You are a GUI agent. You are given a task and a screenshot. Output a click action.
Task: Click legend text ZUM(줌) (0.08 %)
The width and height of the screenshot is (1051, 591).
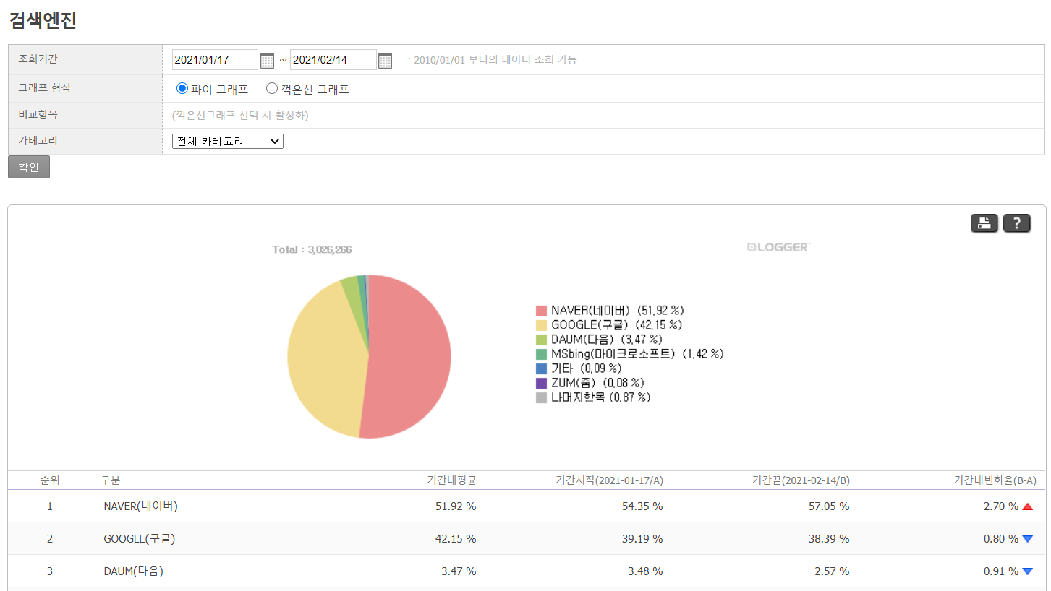[x=597, y=383]
